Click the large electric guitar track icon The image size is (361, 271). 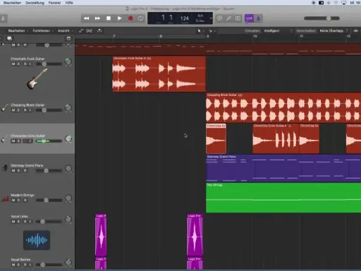[x=37, y=79]
